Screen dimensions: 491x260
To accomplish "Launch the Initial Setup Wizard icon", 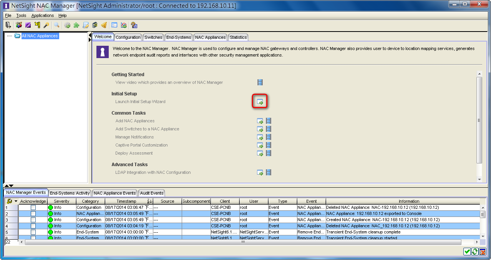I will [260, 102].
